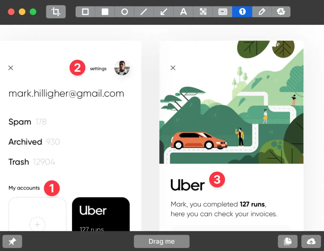Click the user profile avatar
The height and width of the screenshot is (251, 324).
pyautogui.click(x=122, y=68)
